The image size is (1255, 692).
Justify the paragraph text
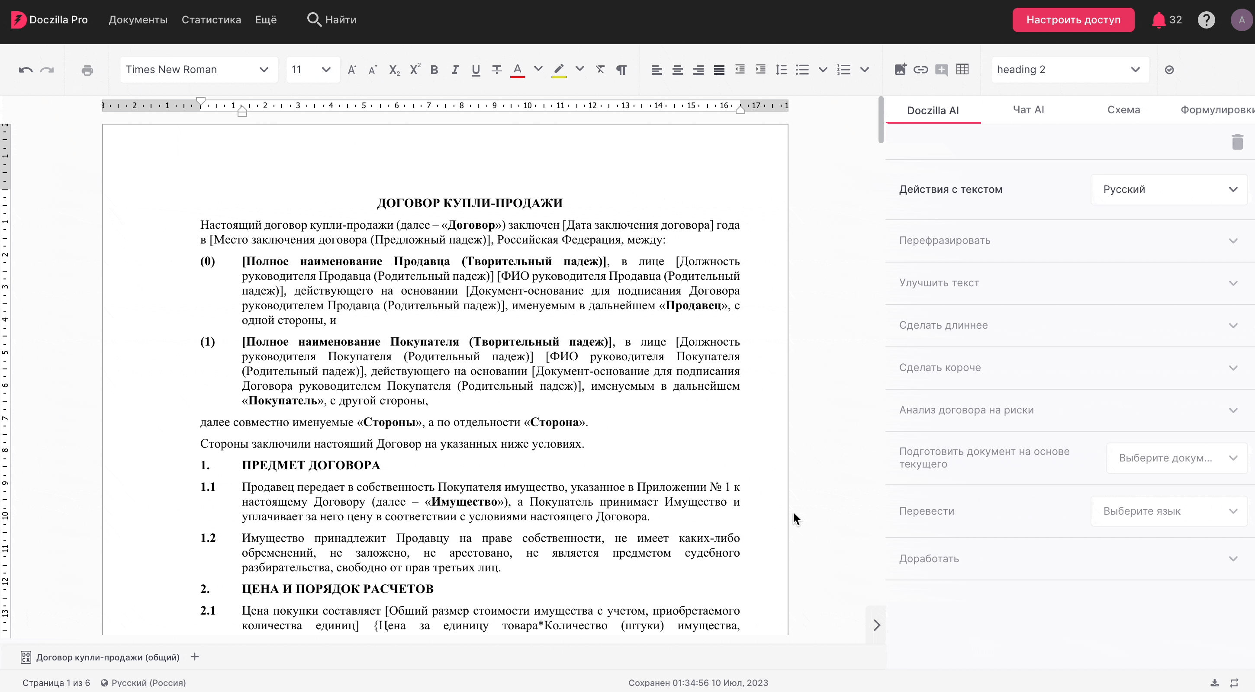click(x=719, y=70)
